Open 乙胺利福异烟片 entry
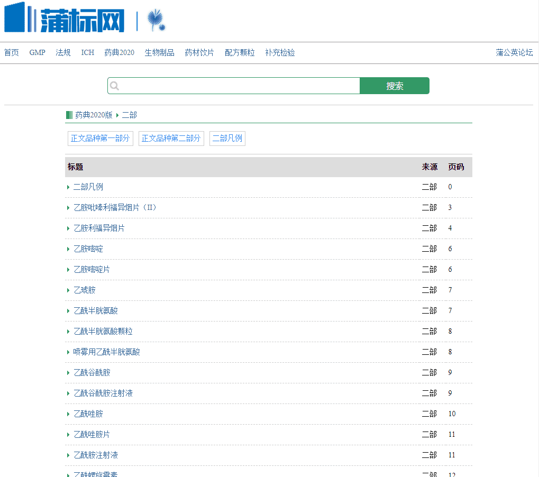The width and height of the screenshot is (539, 477). tap(99, 228)
